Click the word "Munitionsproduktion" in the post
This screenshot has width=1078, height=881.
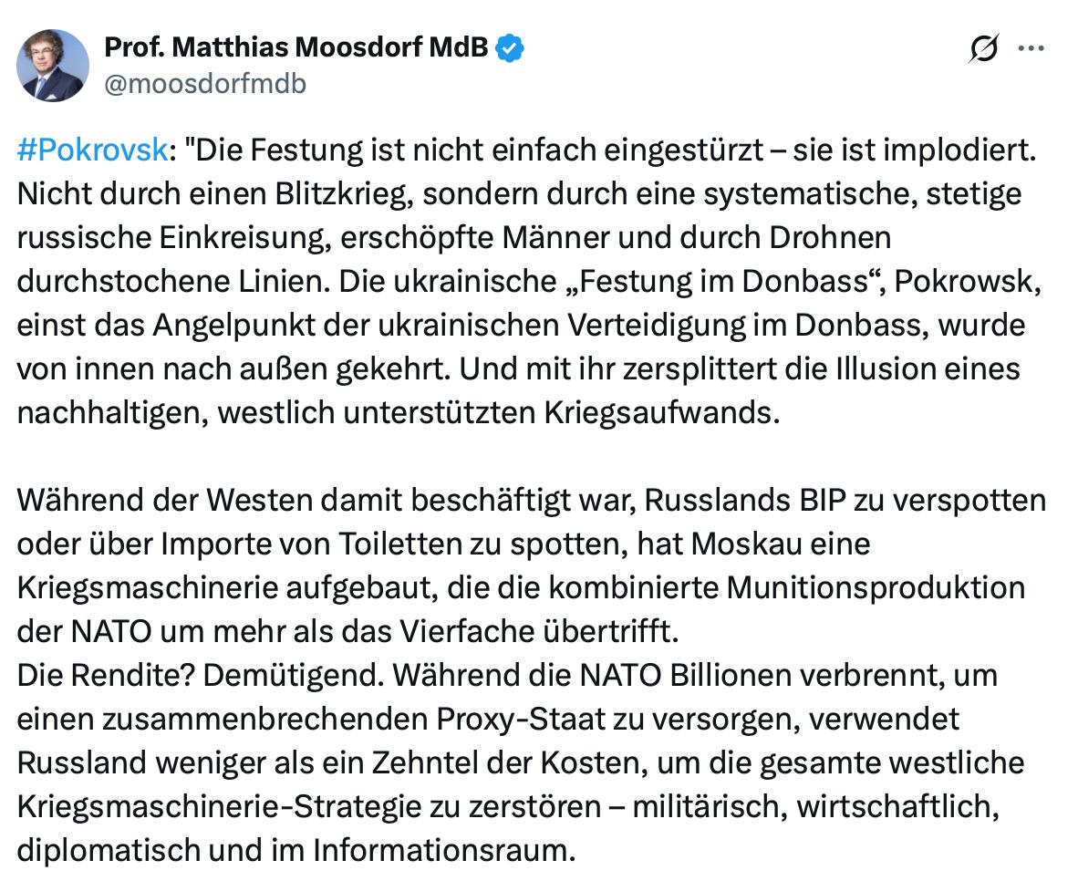(x=876, y=587)
